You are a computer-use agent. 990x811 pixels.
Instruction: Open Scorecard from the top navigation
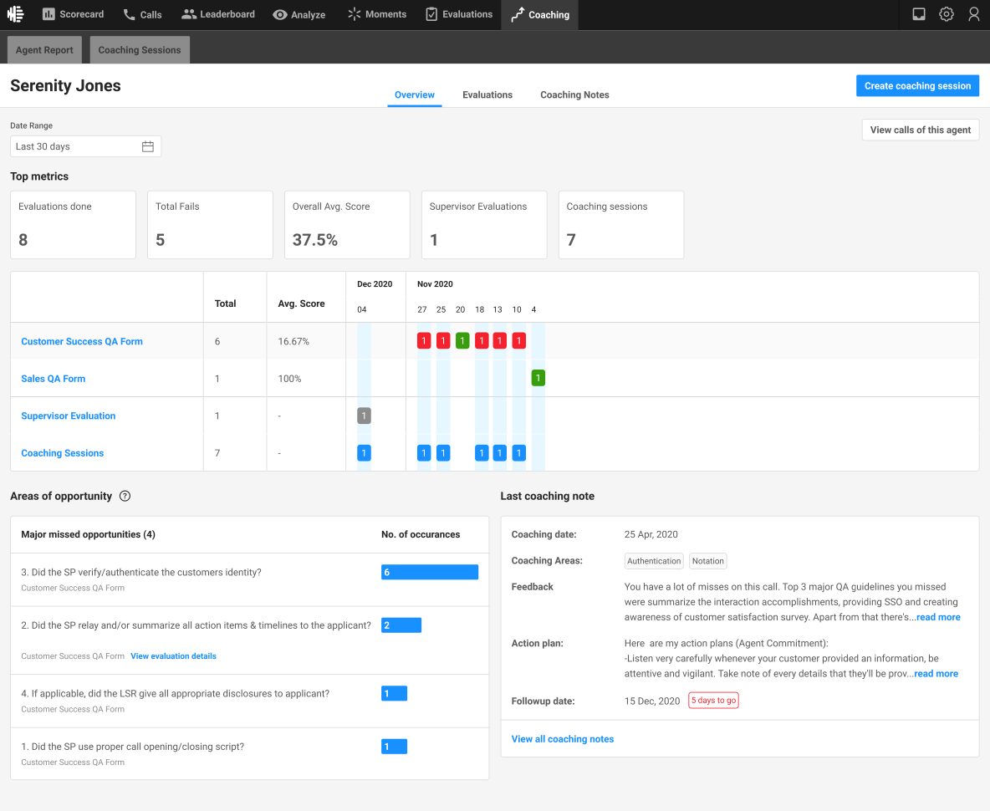[73, 14]
